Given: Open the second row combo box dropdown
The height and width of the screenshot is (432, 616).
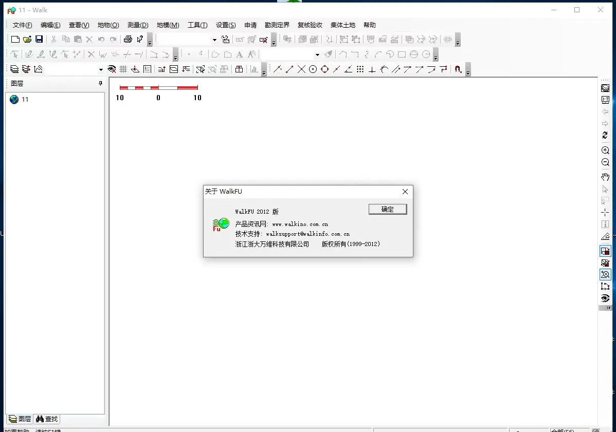Looking at the screenshot, I should point(317,54).
